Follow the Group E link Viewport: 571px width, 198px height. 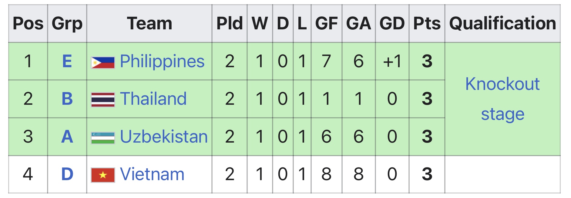(67, 61)
